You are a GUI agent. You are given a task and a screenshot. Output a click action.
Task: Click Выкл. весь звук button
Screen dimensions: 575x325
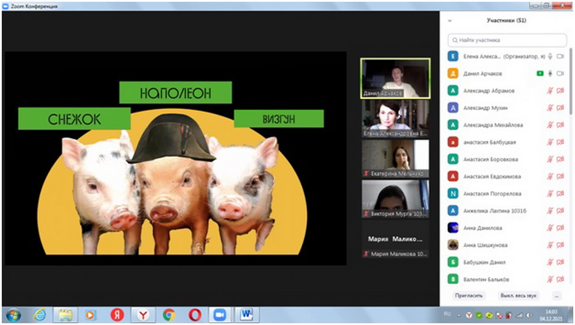(x=519, y=295)
